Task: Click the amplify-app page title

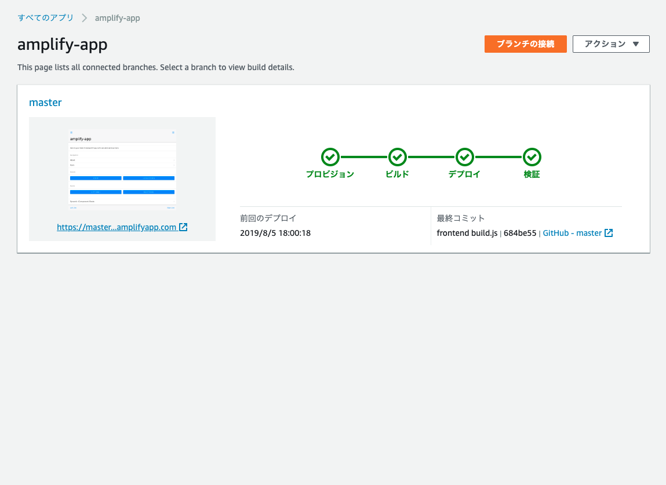Action: 63,45
